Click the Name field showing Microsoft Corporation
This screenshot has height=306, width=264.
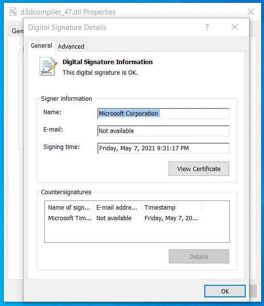[x=163, y=113]
